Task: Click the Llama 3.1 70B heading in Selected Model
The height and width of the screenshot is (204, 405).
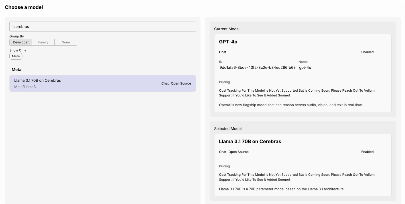Action: pos(250,142)
